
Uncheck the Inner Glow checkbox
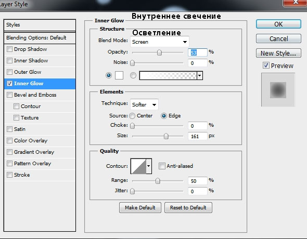click(9, 84)
